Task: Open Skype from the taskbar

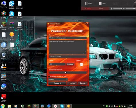Action: coord(62,106)
